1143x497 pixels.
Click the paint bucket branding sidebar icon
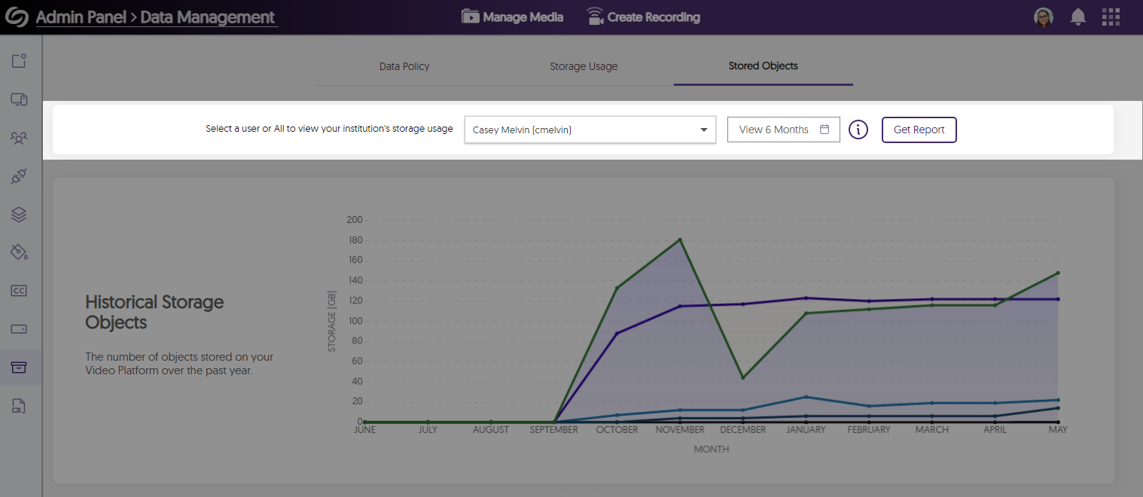point(19,252)
